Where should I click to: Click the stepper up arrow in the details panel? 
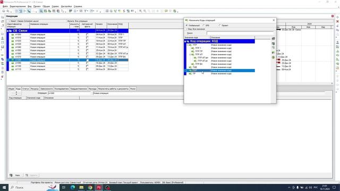tap(16, 92)
